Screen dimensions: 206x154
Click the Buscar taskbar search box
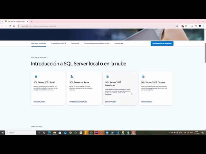(21, 133)
